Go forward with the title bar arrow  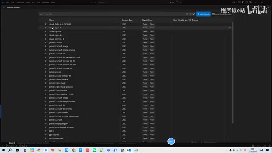[95, 3]
